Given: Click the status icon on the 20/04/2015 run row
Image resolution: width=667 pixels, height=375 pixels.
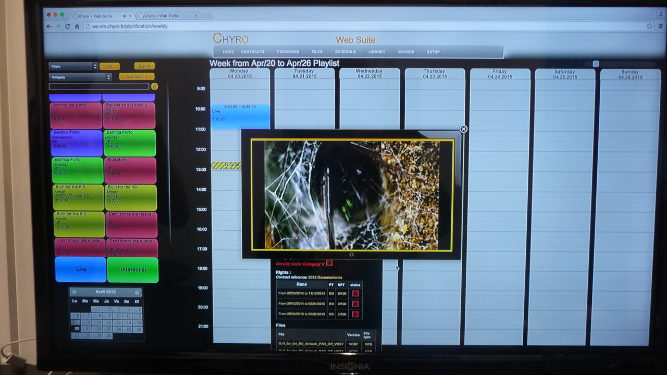Looking at the screenshot, I should 356,314.
